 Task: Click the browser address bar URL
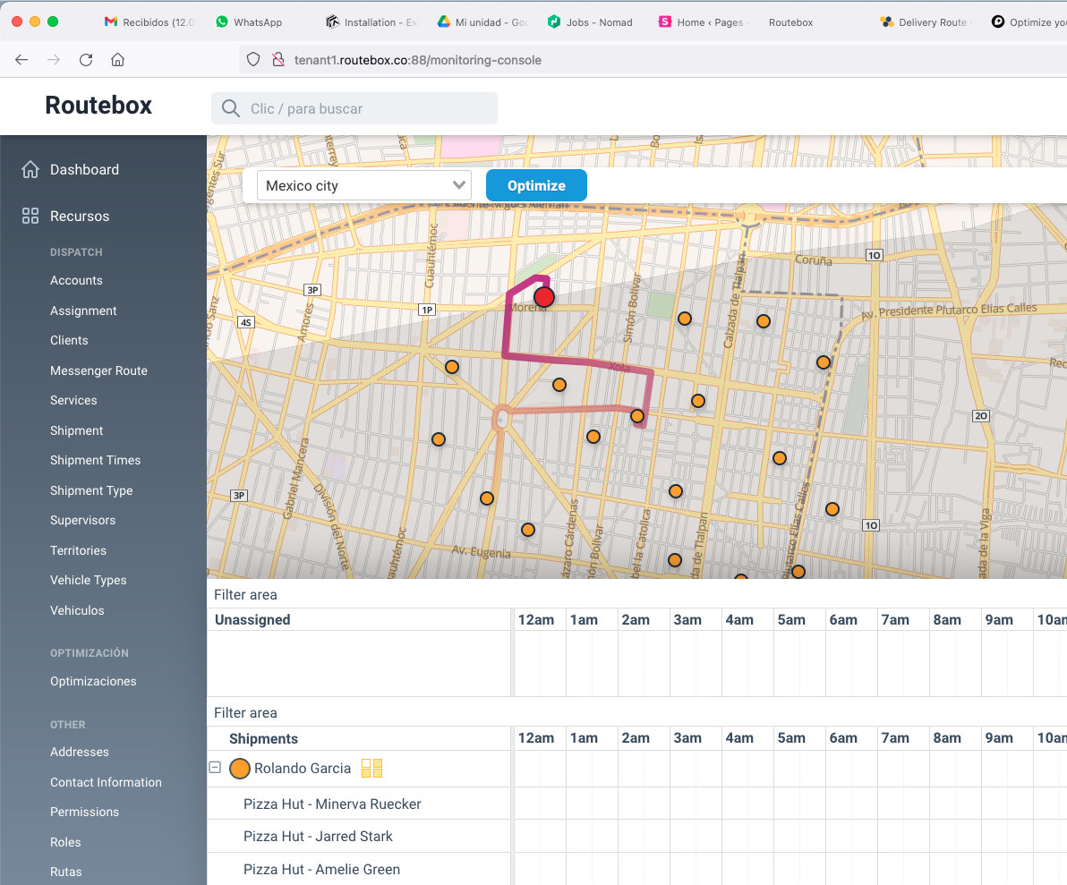[x=418, y=60]
